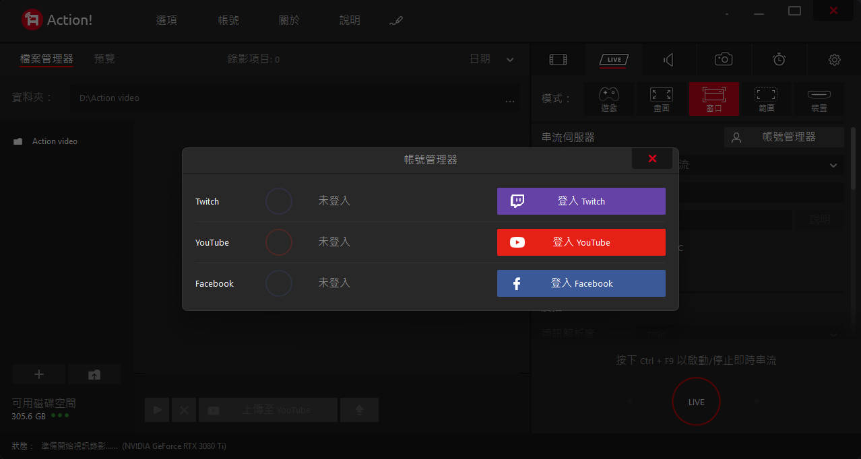861x459 pixels.
Task: Open the audio recording speaker tab
Action: [x=668, y=60]
